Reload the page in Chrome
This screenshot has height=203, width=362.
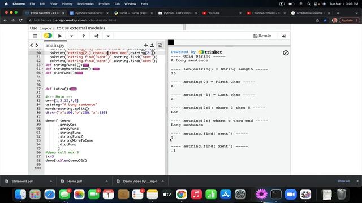pyautogui.click(x=20, y=20)
